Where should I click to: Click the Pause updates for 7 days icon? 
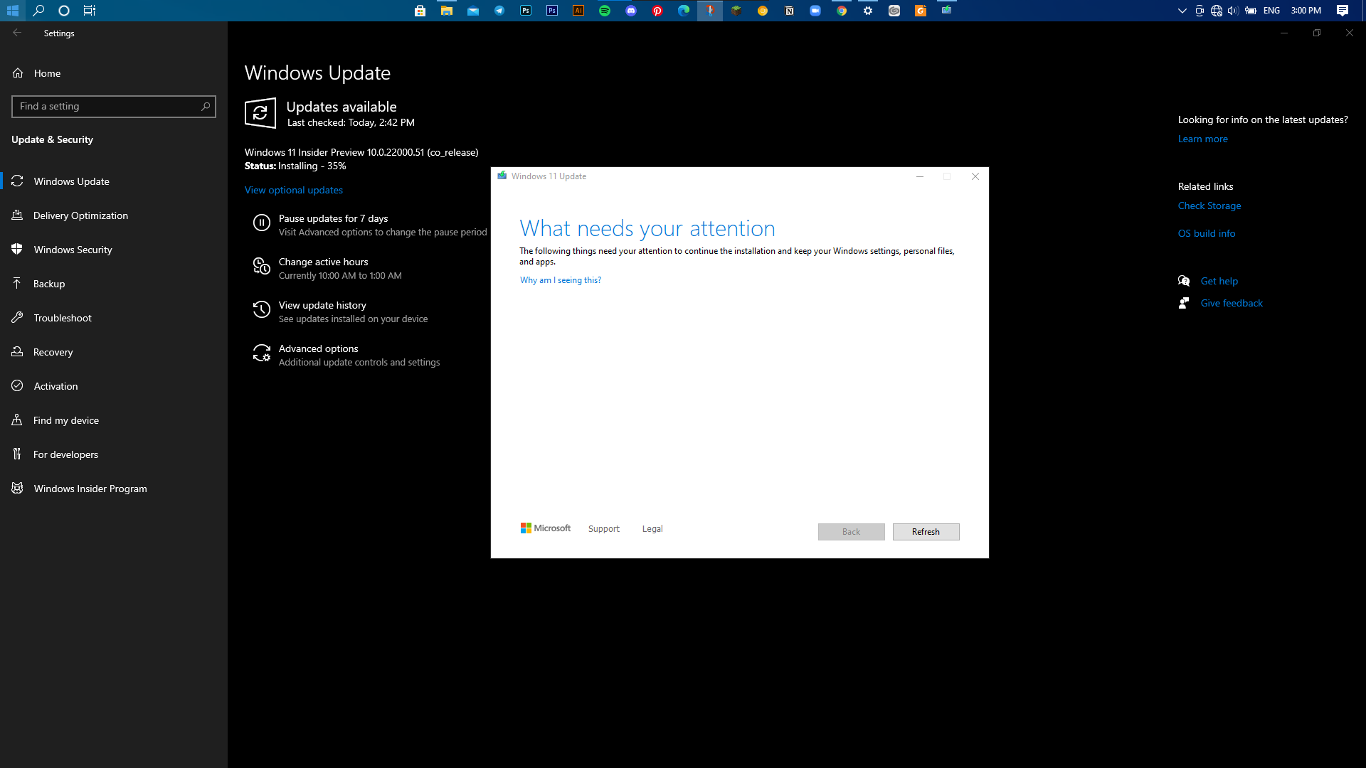click(x=262, y=223)
